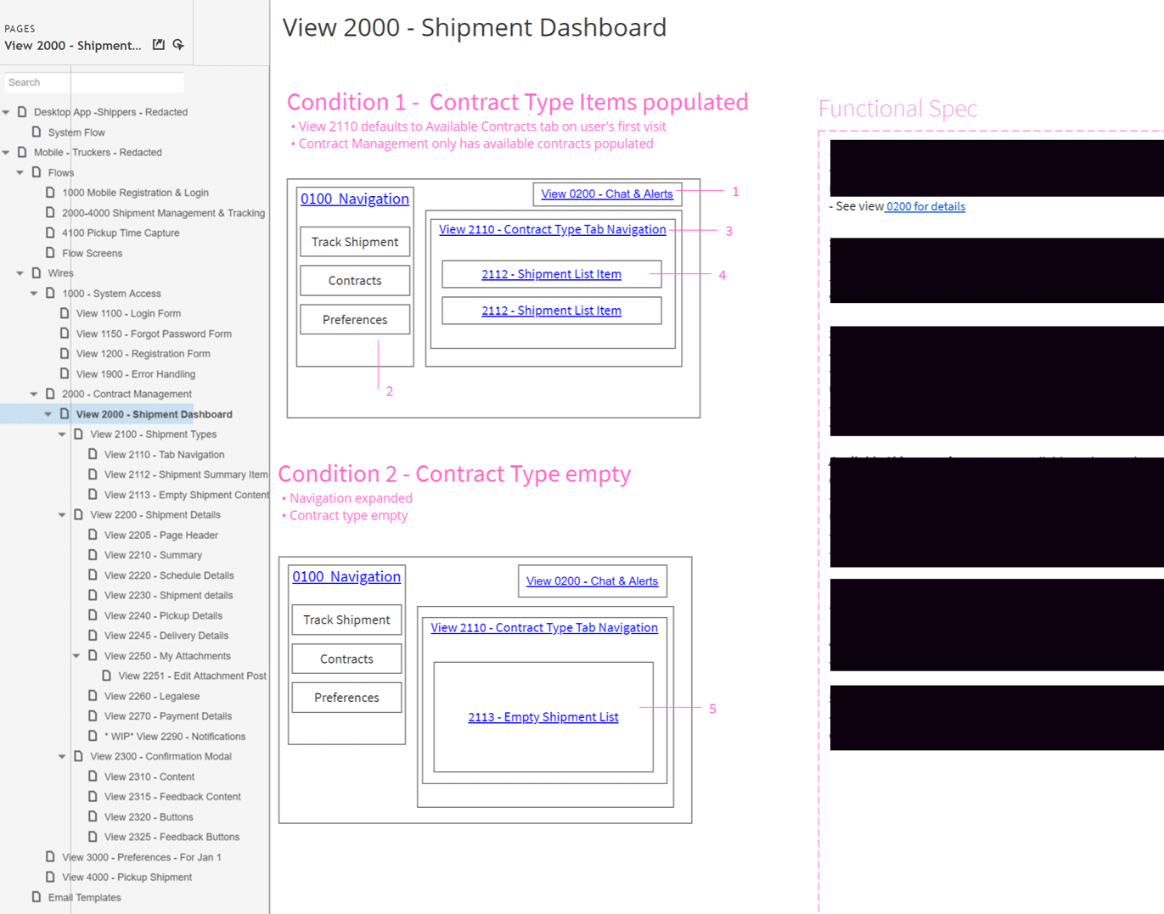Click Preferences box in Condition 2 wireframe

[x=346, y=698]
